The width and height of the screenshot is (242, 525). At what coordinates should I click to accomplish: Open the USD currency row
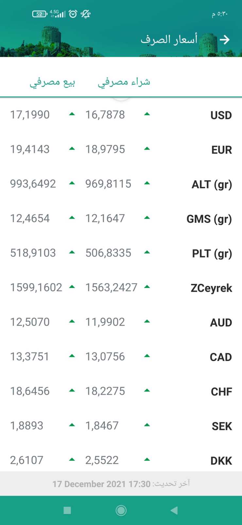click(x=221, y=115)
